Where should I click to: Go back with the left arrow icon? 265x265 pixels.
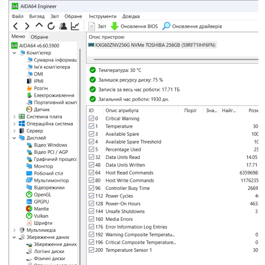click(x=15, y=26)
